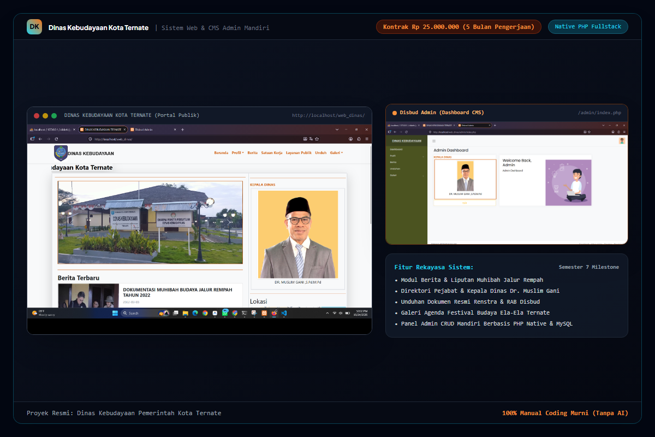
Task: Open XAMPP from the taskbar
Action: [264, 313]
